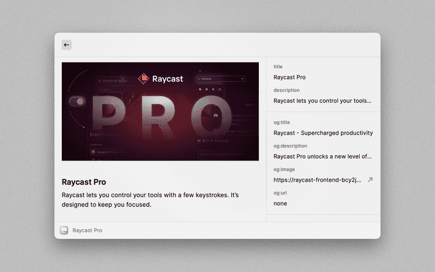Select the og:url value 'none'
The height and width of the screenshot is (272, 435).
(x=280, y=203)
